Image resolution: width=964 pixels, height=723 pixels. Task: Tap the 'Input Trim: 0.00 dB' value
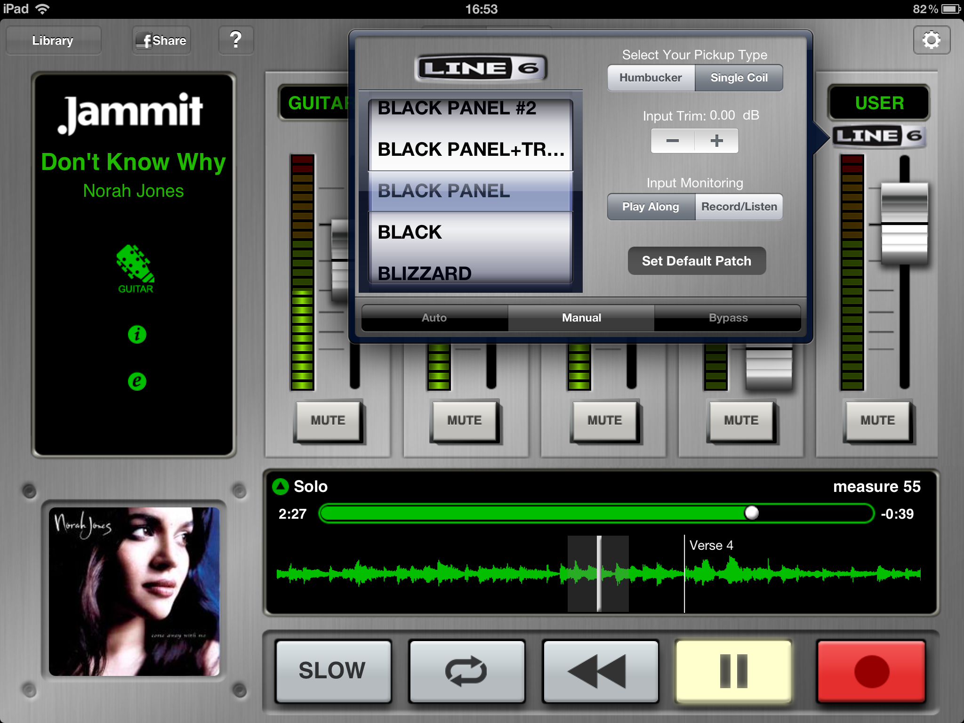[x=701, y=115]
